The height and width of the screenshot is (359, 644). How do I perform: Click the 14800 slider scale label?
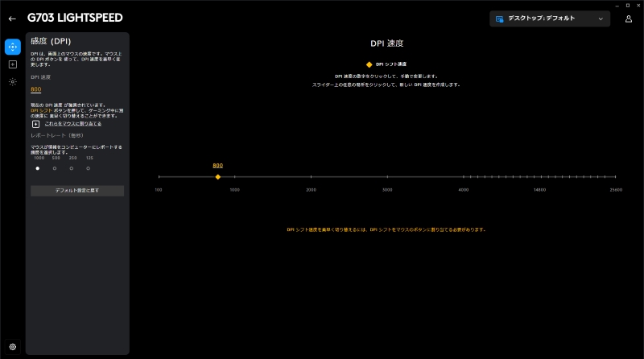(x=539, y=190)
